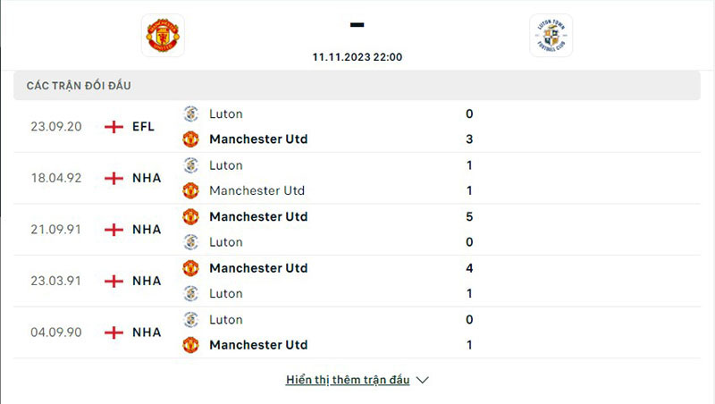Click England flag beside 04.09.90 date
This screenshot has width=715, height=404.
click(114, 332)
